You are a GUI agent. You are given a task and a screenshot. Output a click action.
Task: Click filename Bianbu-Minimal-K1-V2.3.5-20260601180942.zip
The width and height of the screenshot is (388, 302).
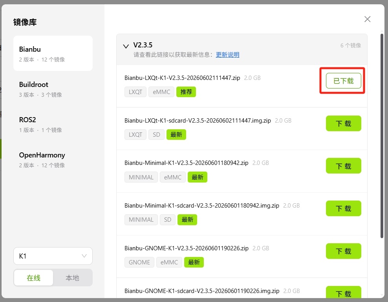[186, 163]
